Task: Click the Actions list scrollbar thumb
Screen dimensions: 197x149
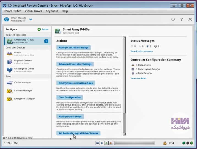Action: pyautogui.click(x=124, y=76)
